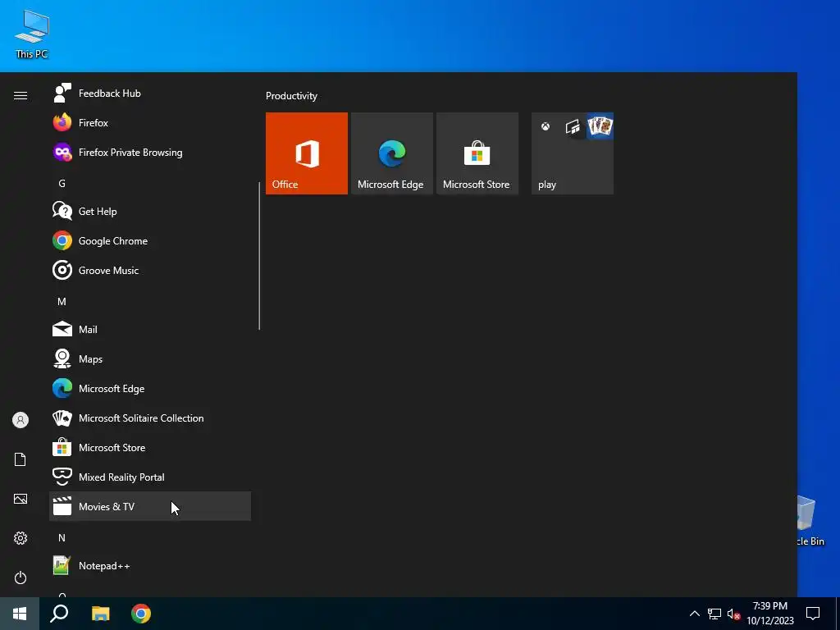Open Settings gear in Start sidebar

pos(21,538)
